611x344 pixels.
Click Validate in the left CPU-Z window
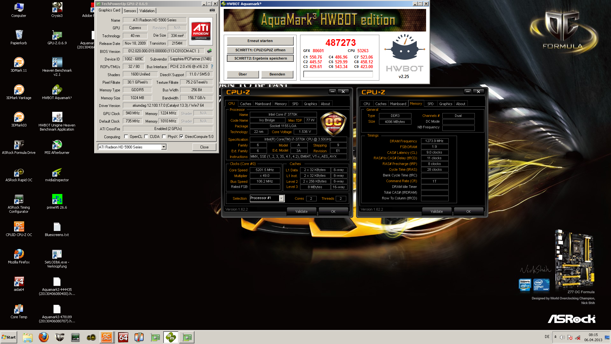pos(301,211)
